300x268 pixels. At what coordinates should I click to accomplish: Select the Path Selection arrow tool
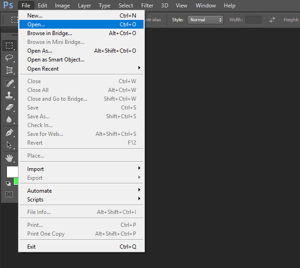[x=9, y=145]
